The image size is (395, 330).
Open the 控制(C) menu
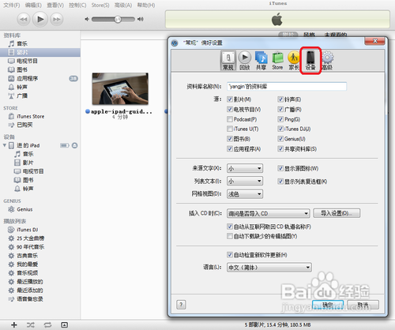pos(77,6)
